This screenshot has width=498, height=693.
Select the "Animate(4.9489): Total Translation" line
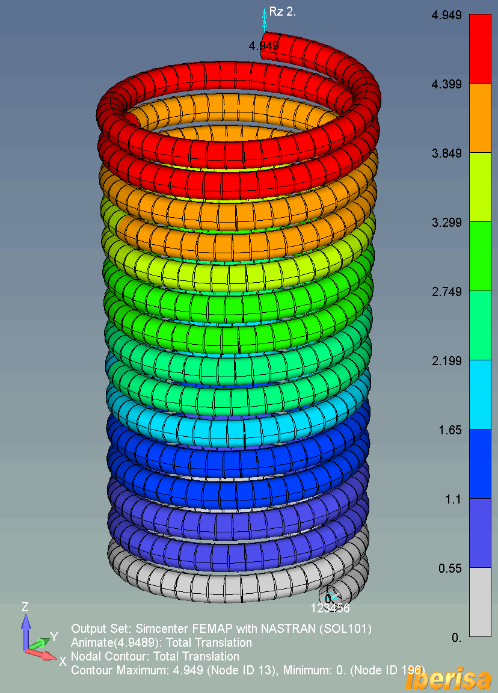[161, 642]
